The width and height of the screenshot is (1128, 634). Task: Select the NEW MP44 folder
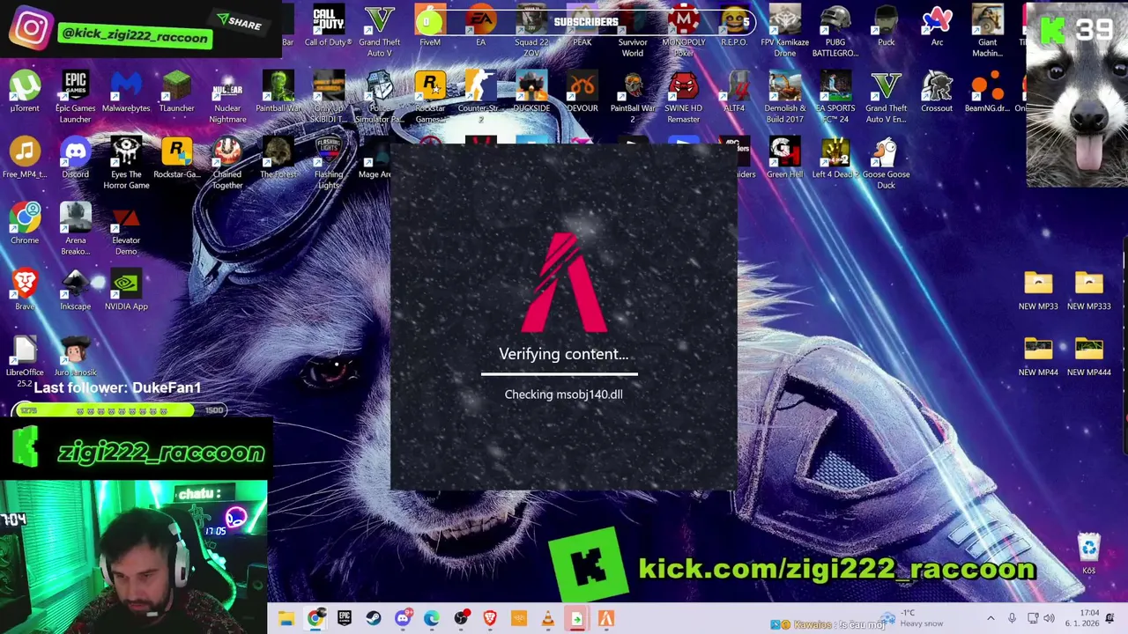point(1038,357)
